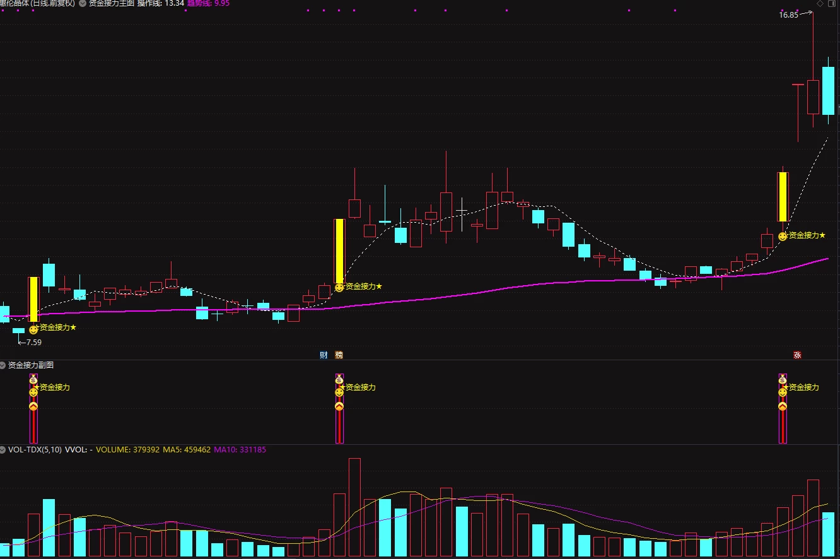Click the 趋势线: 9.95 value label
Screen dimensions: 840x559
click(x=208, y=3)
